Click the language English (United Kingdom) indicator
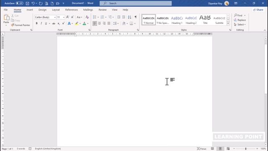Image resolution: width=268 pixels, height=151 pixels. [48, 148]
